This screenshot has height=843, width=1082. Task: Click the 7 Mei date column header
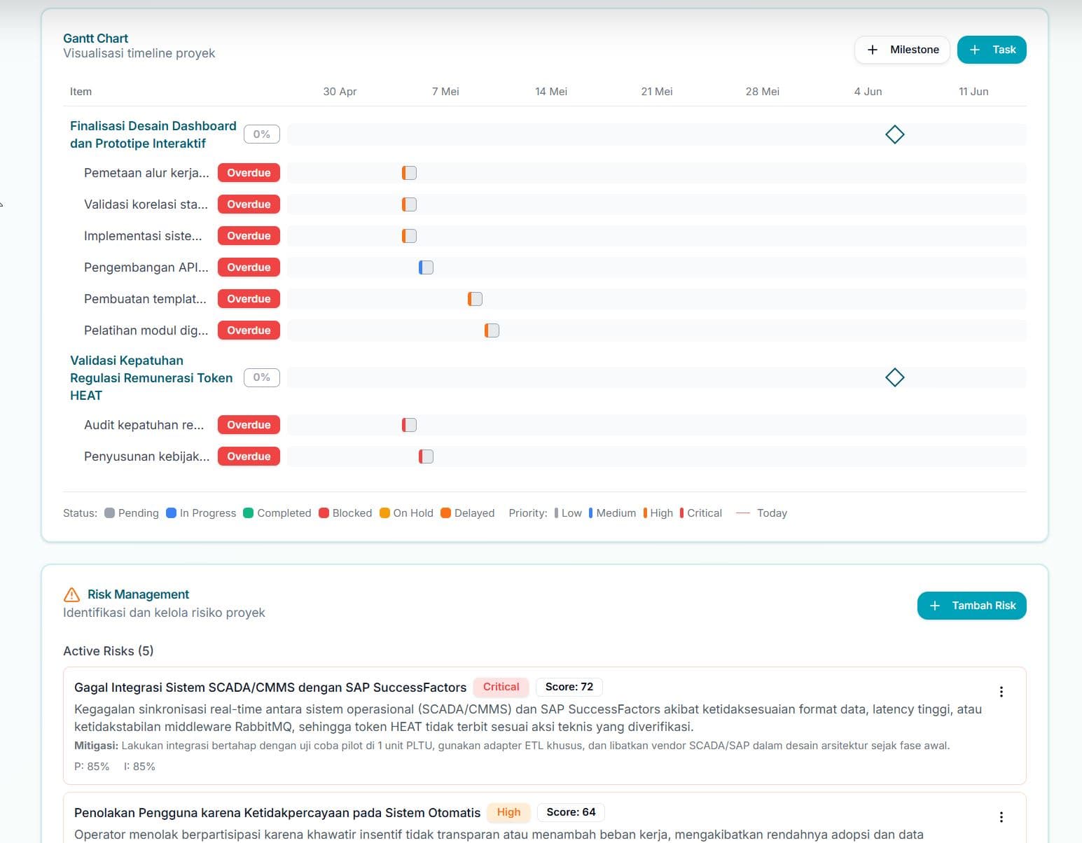pos(445,92)
